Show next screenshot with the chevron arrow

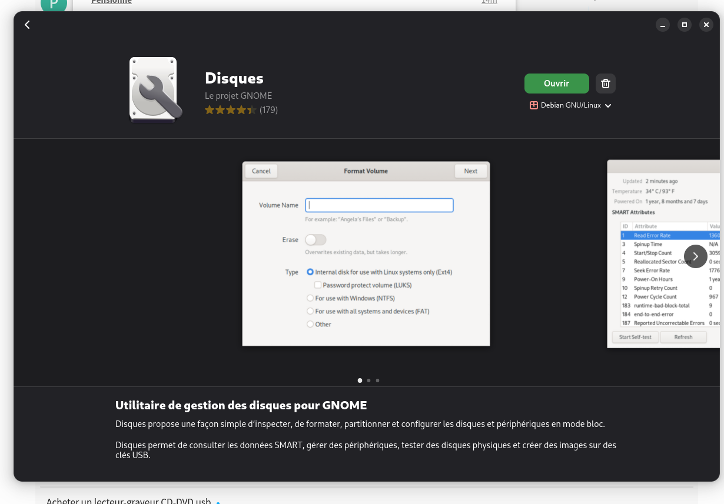click(x=695, y=256)
